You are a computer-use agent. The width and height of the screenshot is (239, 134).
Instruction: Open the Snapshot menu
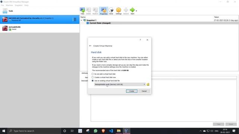pos(19,5)
